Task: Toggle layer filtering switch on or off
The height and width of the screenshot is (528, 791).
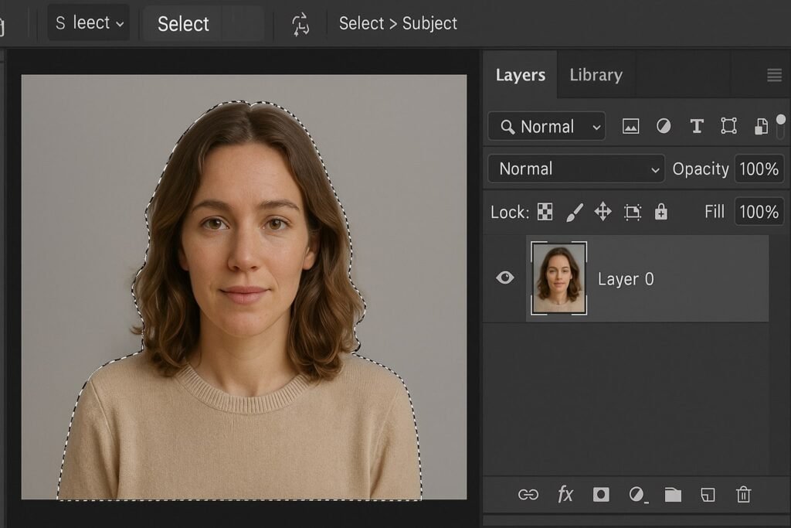Action: 780,126
